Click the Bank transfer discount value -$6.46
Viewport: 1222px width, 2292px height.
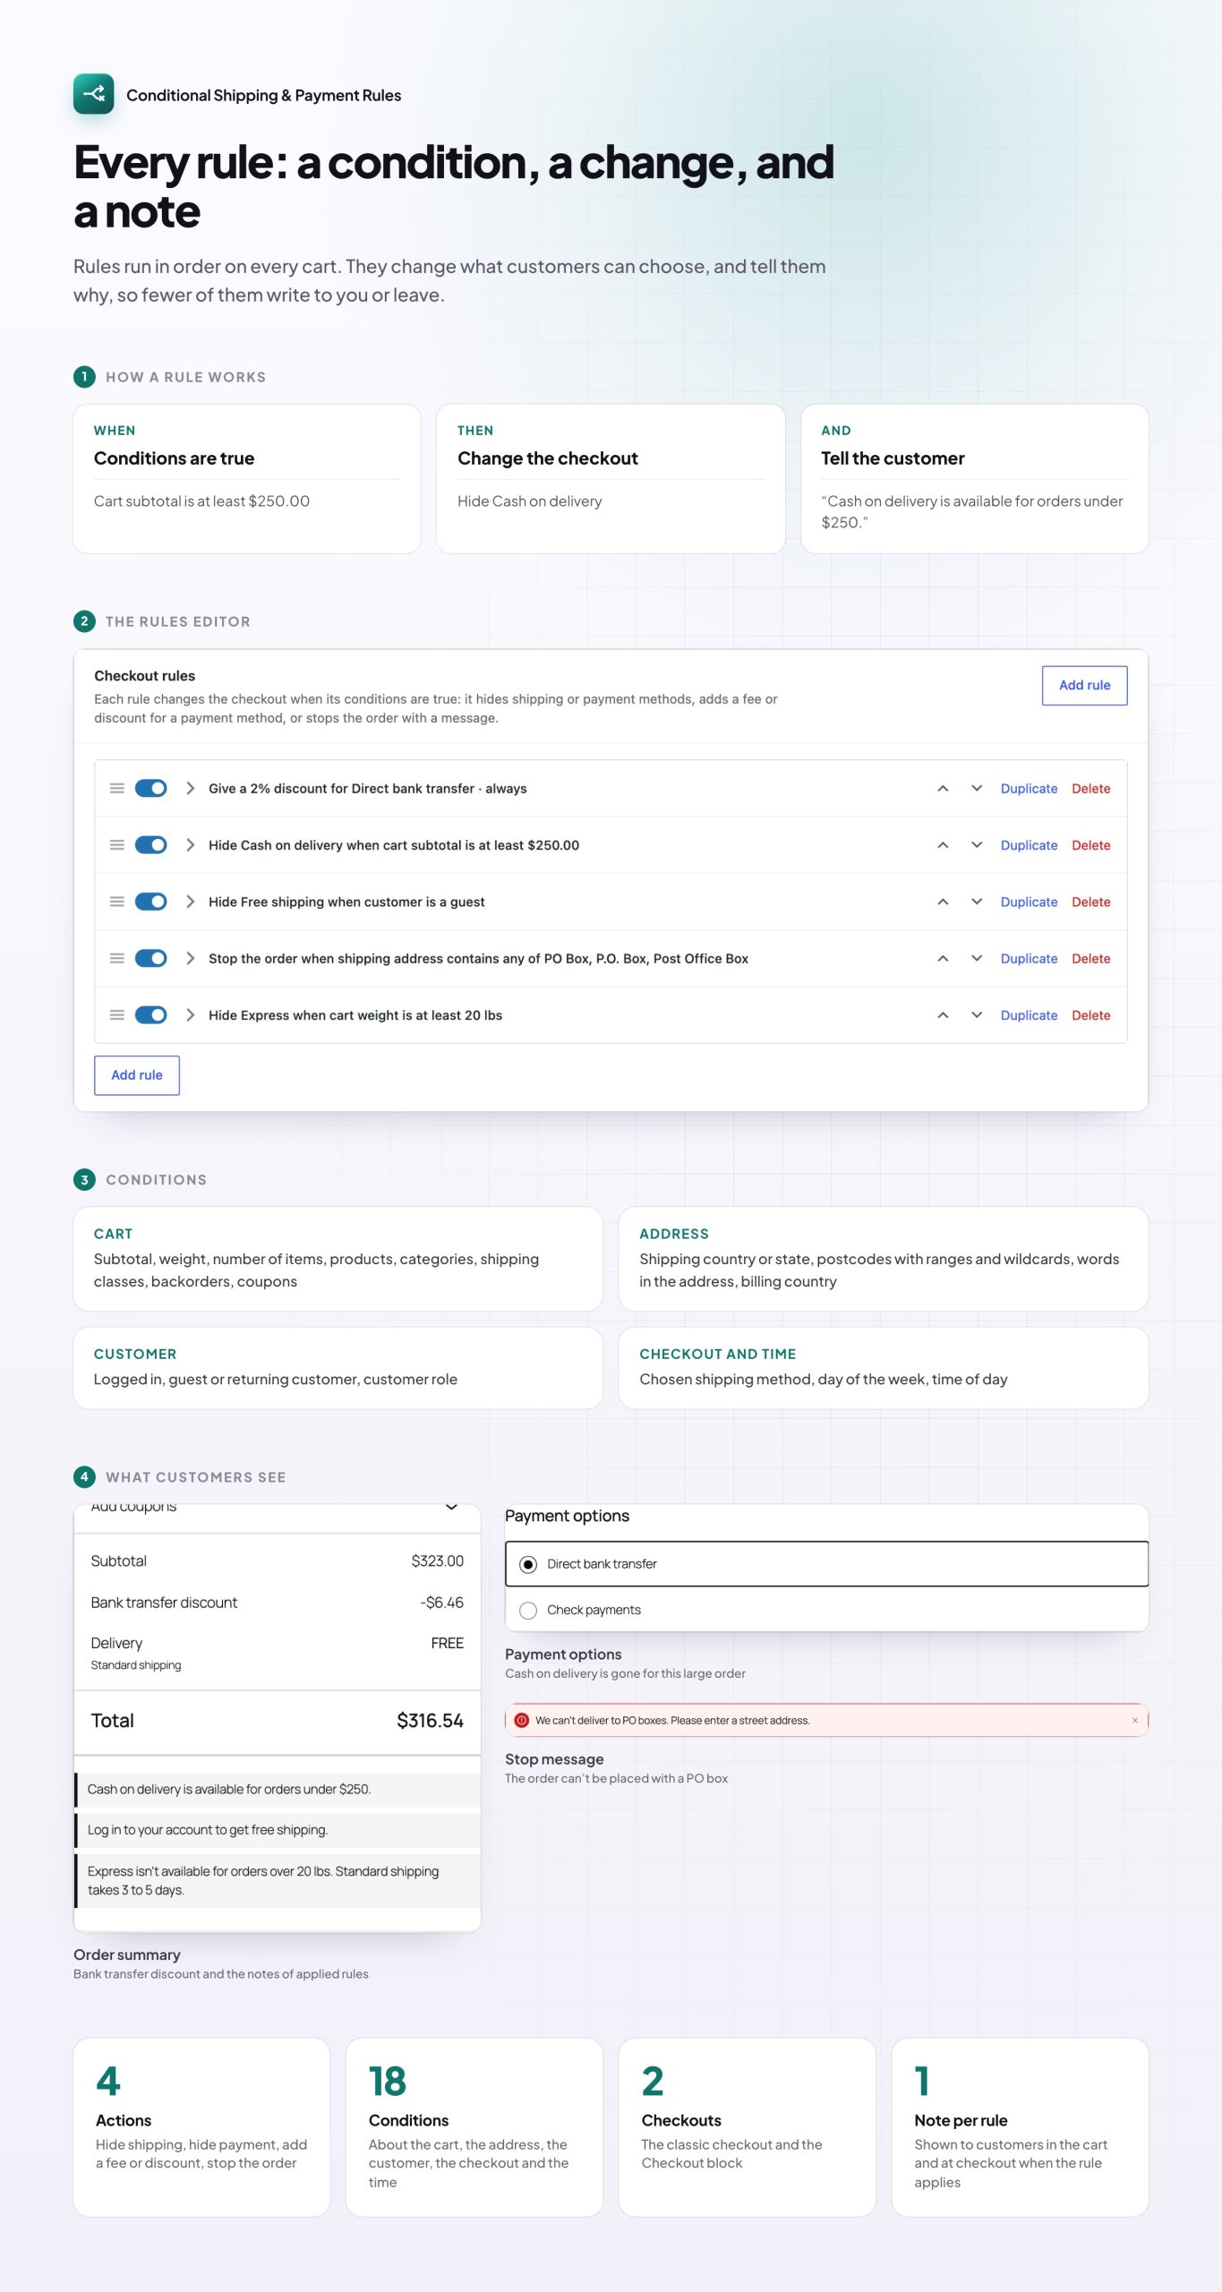pyautogui.click(x=441, y=1602)
